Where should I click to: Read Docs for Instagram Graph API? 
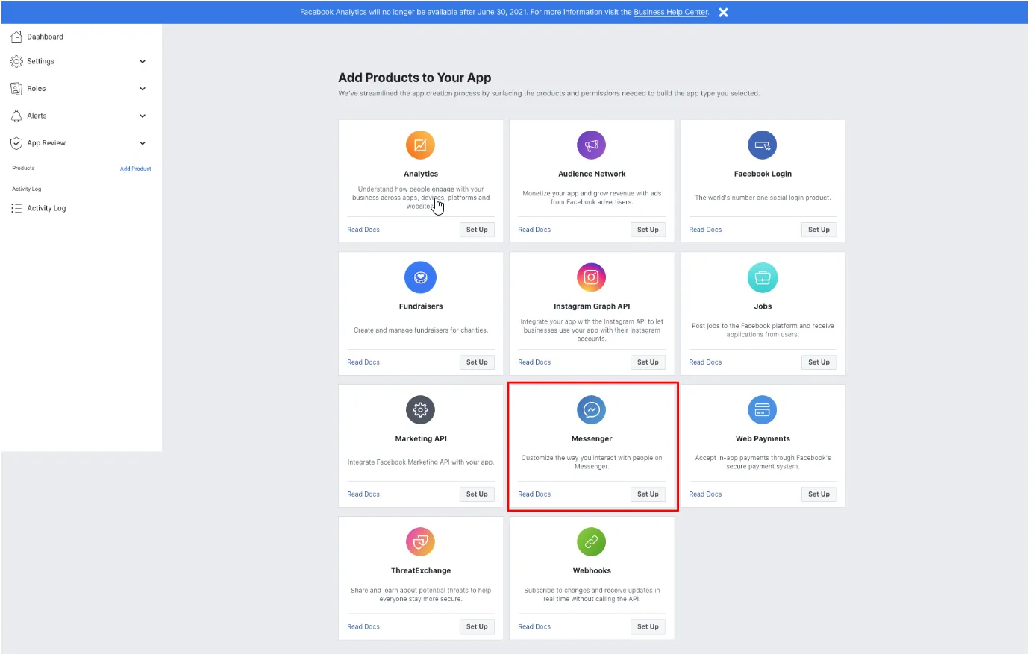534,362
